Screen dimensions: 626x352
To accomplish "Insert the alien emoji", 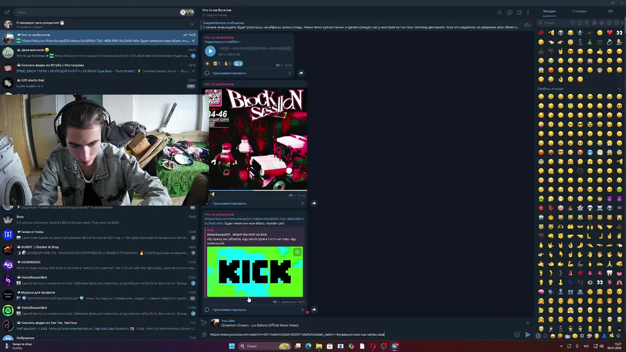I will [x=560, y=33].
